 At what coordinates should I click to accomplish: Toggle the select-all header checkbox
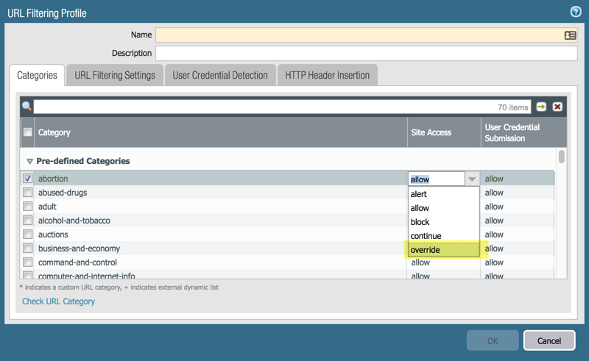(x=28, y=133)
